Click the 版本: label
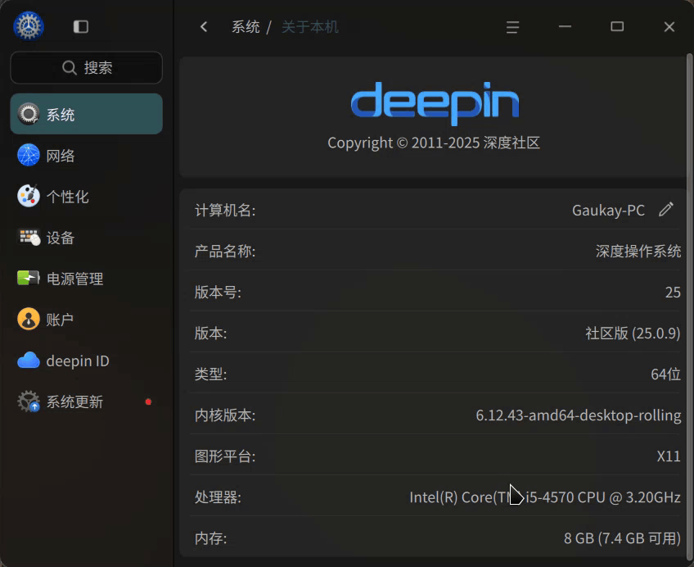The image size is (694, 567). [210, 333]
